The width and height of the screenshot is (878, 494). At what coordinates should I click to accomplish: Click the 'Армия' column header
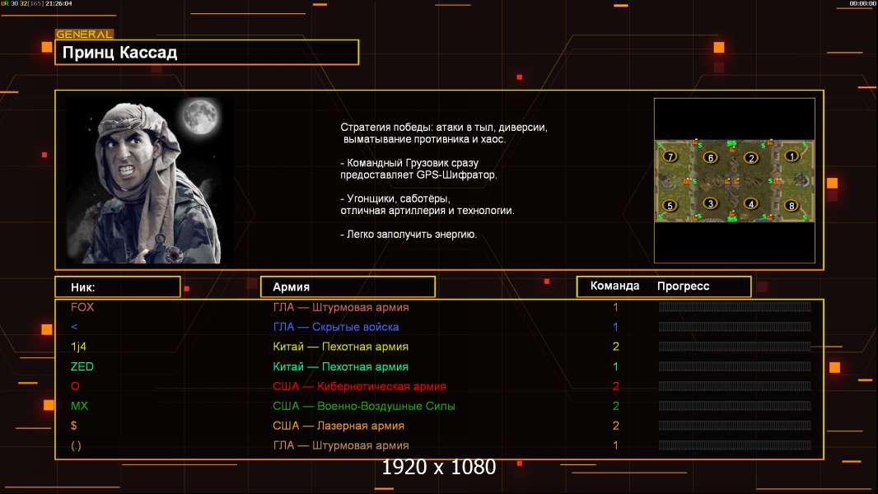tap(348, 287)
